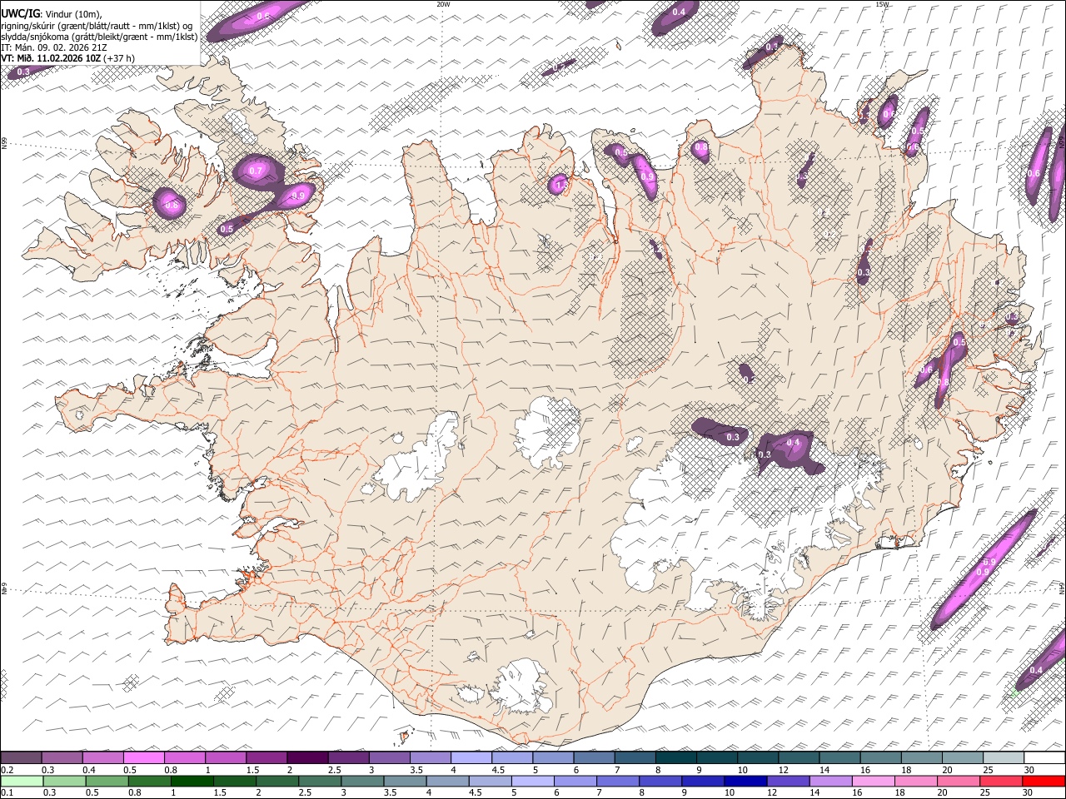Select the white swatch above 30 on upper scale
This screenshot has width=1066, height=799.
1044,757
